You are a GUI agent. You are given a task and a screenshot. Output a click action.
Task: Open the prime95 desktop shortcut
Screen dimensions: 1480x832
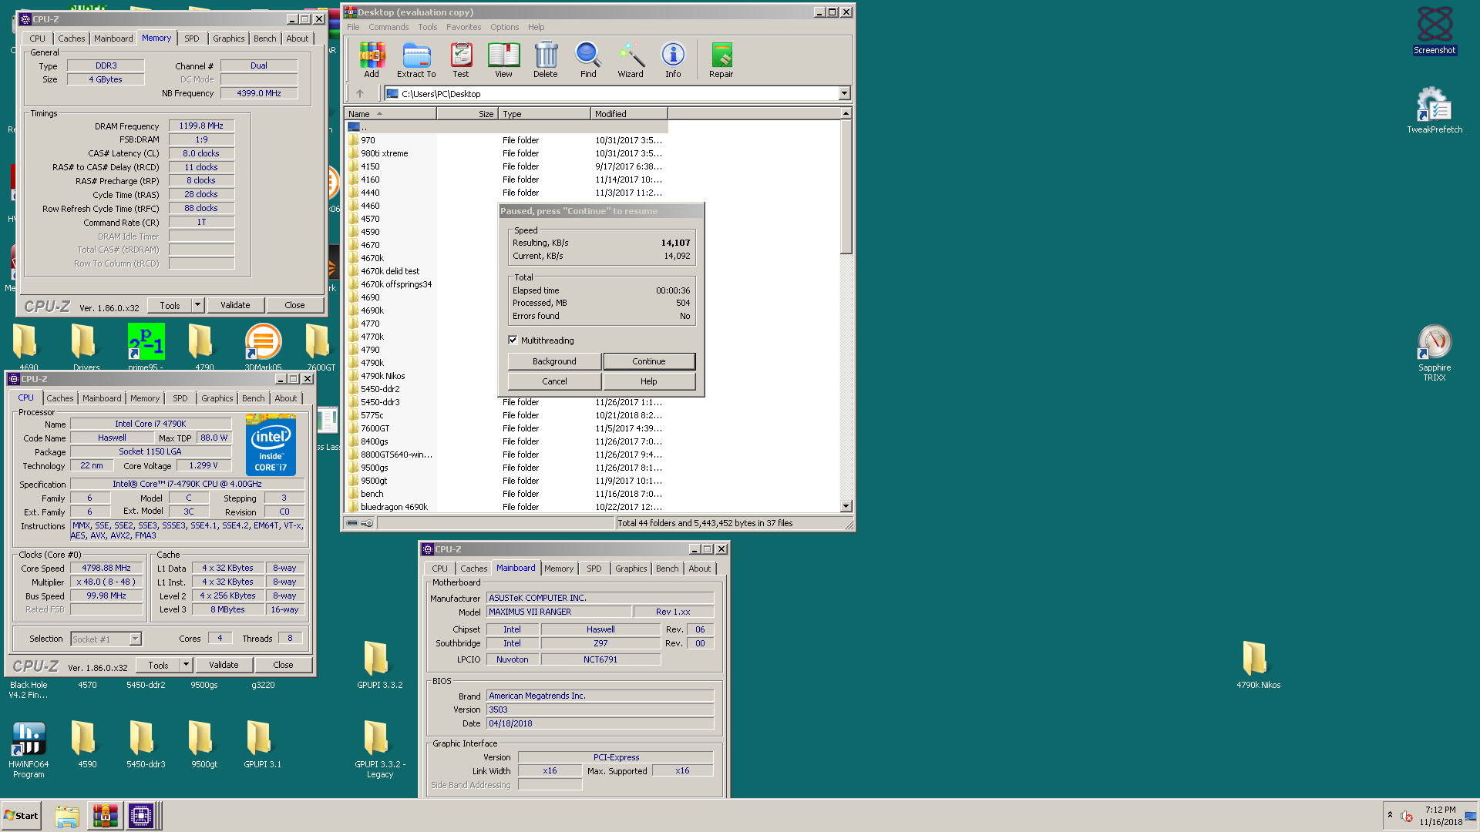tap(146, 347)
